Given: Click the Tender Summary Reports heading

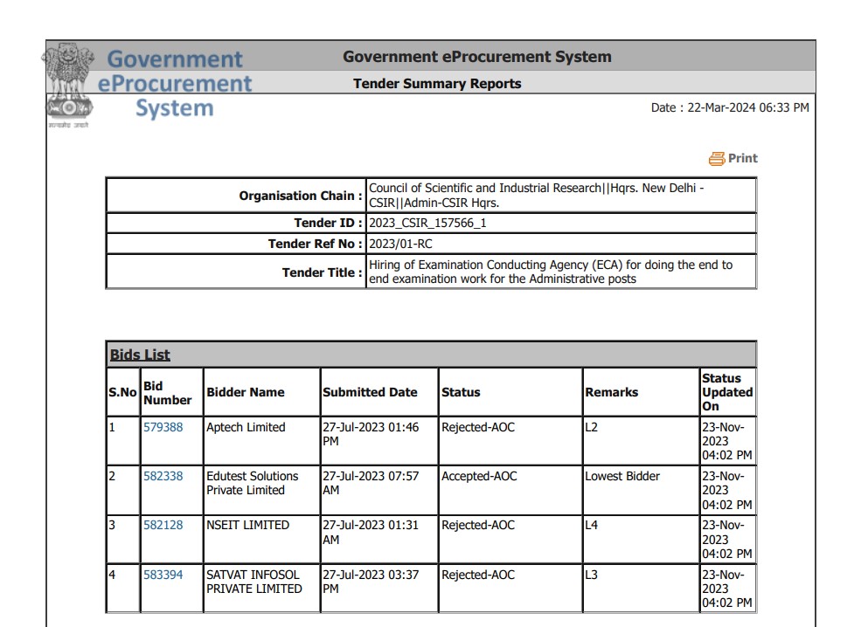Looking at the screenshot, I should (x=436, y=84).
